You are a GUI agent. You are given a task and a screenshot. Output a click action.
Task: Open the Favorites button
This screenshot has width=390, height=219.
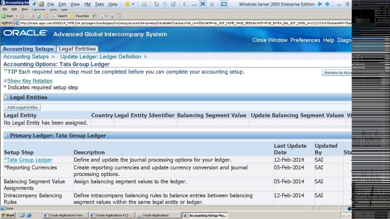click(80, 16)
